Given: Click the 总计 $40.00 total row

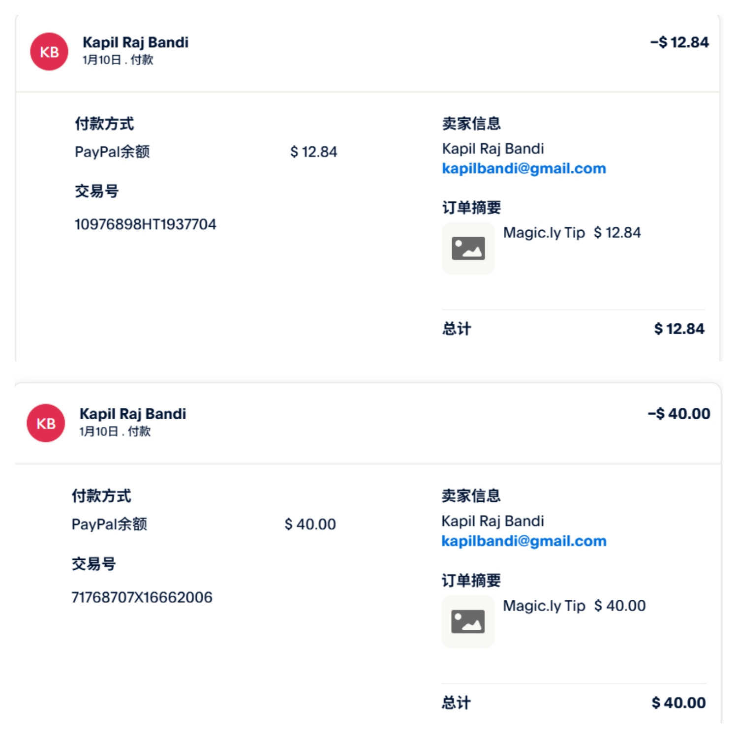Looking at the screenshot, I should pos(574,703).
